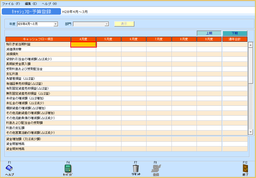Click the F12 終了 exit door icon

click(245, 168)
